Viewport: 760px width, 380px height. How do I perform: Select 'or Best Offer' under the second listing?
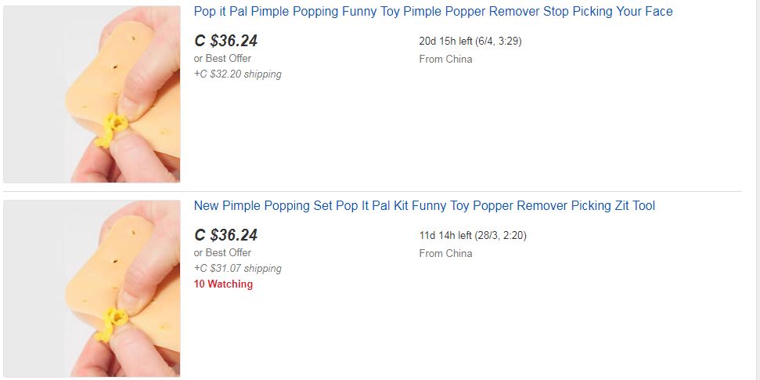click(222, 253)
